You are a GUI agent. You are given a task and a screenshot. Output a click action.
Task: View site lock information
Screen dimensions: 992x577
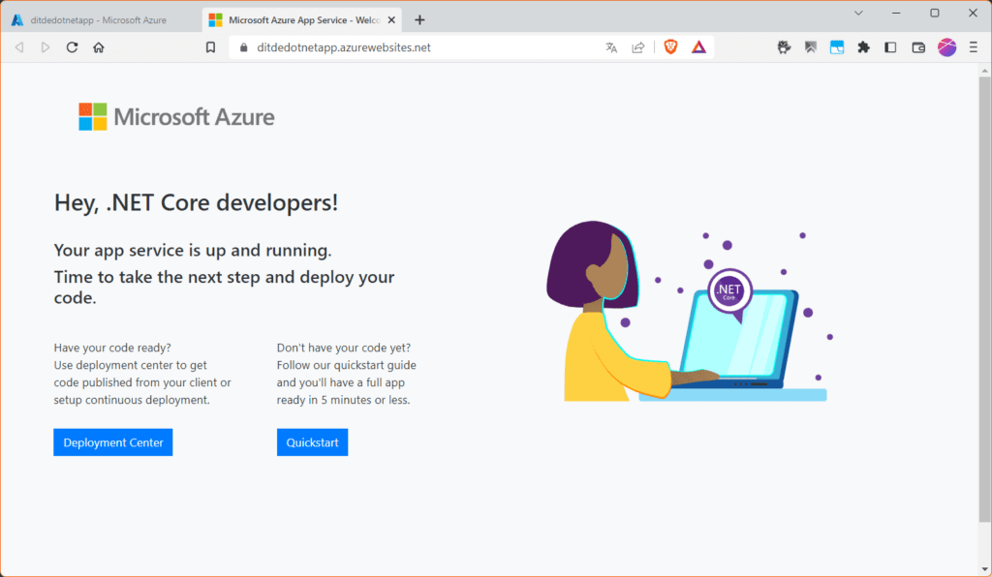243,47
